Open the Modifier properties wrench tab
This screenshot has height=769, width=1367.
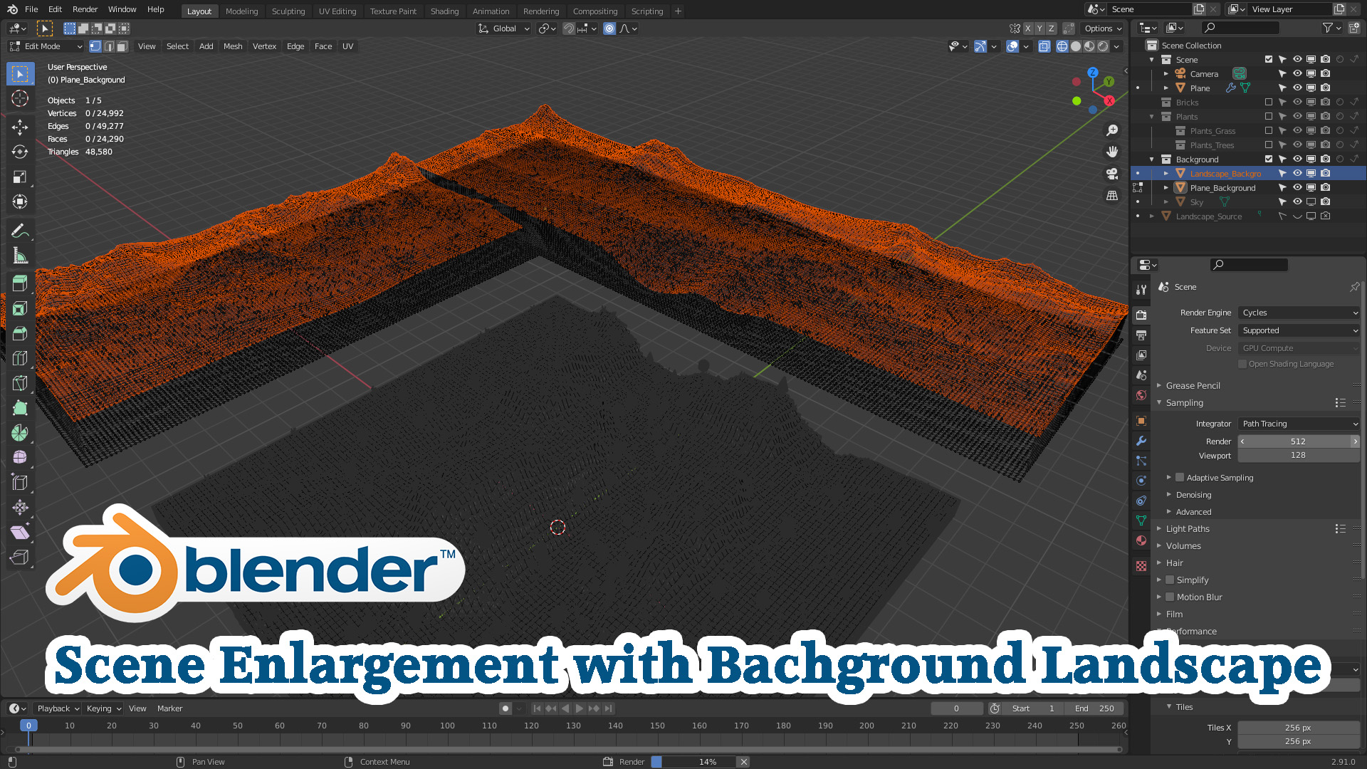pyautogui.click(x=1141, y=441)
